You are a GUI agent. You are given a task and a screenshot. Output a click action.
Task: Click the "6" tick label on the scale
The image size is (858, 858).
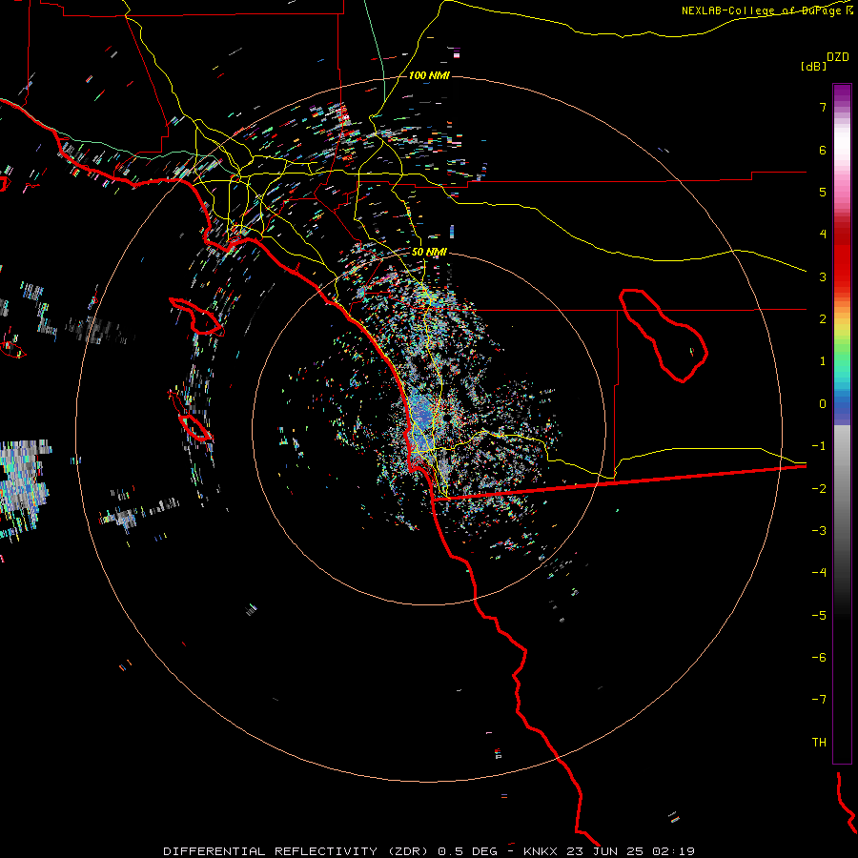(x=823, y=150)
